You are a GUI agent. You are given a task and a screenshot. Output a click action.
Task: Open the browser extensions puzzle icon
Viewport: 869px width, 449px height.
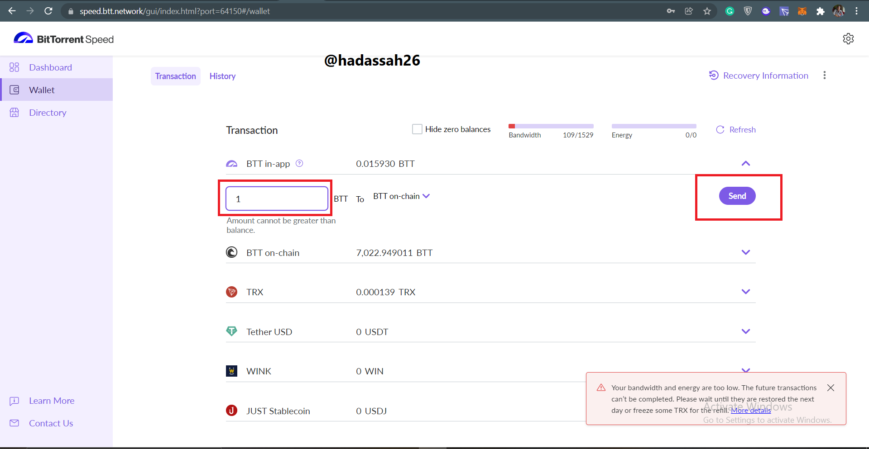coord(820,11)
